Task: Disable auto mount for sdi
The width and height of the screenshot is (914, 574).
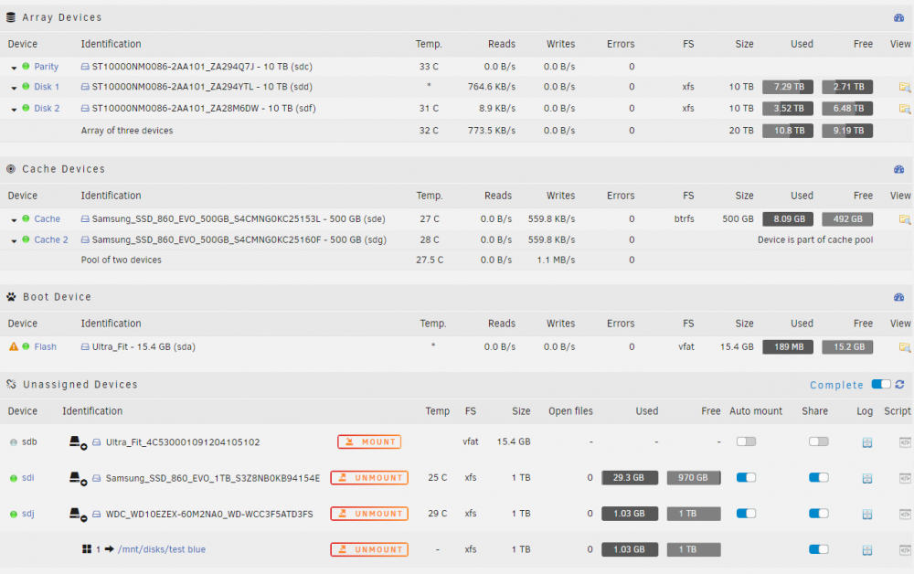Action: [746, 477]
